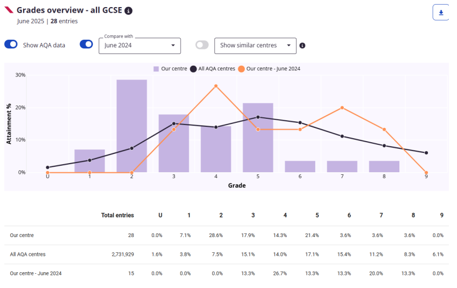The image size is (457, 288).
Task: Click June 2024 data point at grade 4
Action: pos(216,86)
